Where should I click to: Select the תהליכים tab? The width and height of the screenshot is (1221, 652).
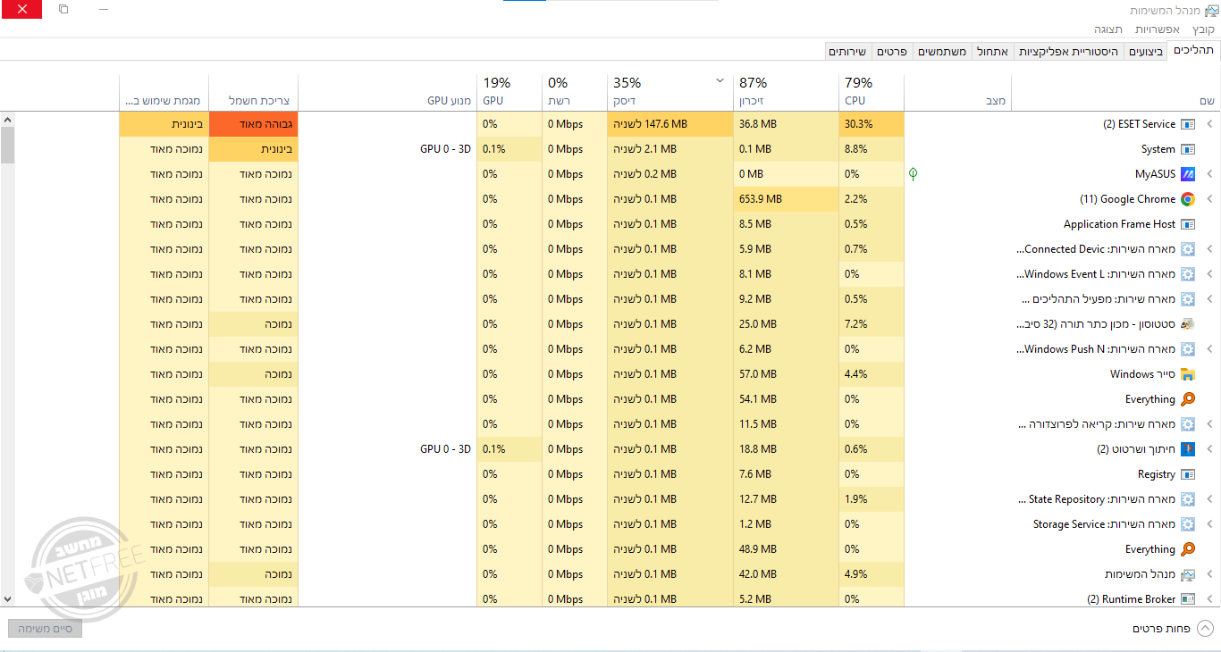[x=1193, y=51]
